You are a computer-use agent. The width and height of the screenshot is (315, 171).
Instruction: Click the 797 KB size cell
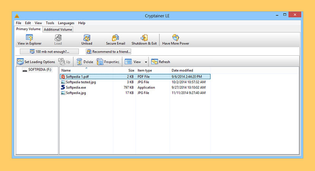[129, 88]
